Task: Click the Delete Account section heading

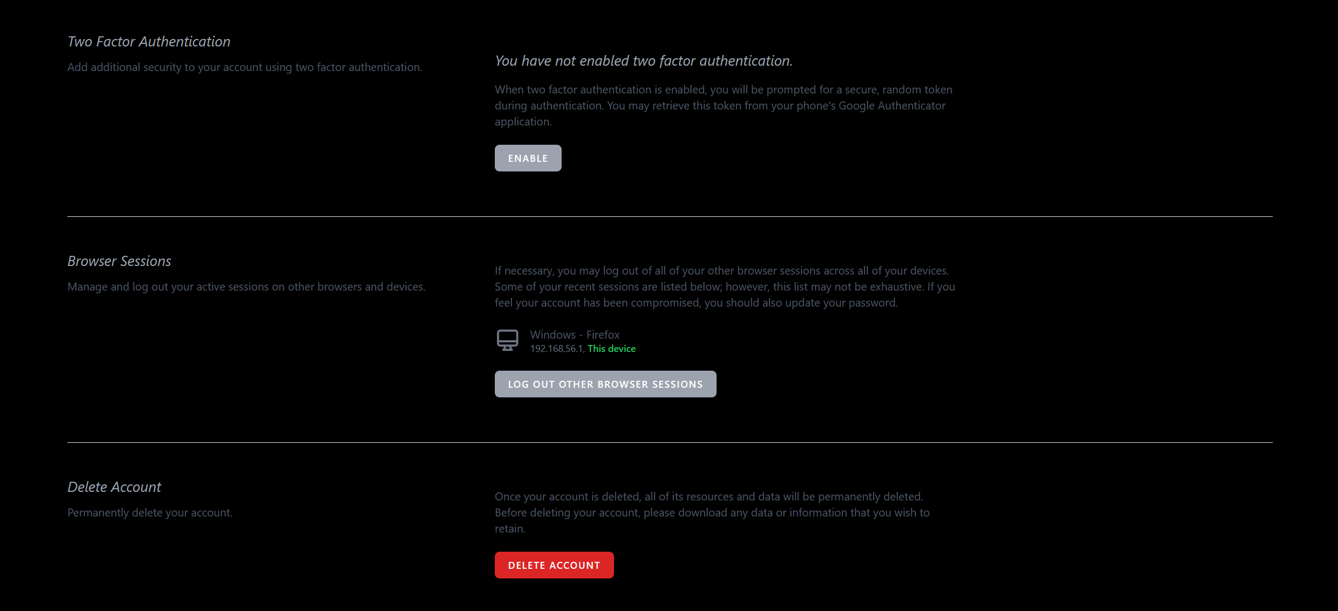Action: coord(113,487)
